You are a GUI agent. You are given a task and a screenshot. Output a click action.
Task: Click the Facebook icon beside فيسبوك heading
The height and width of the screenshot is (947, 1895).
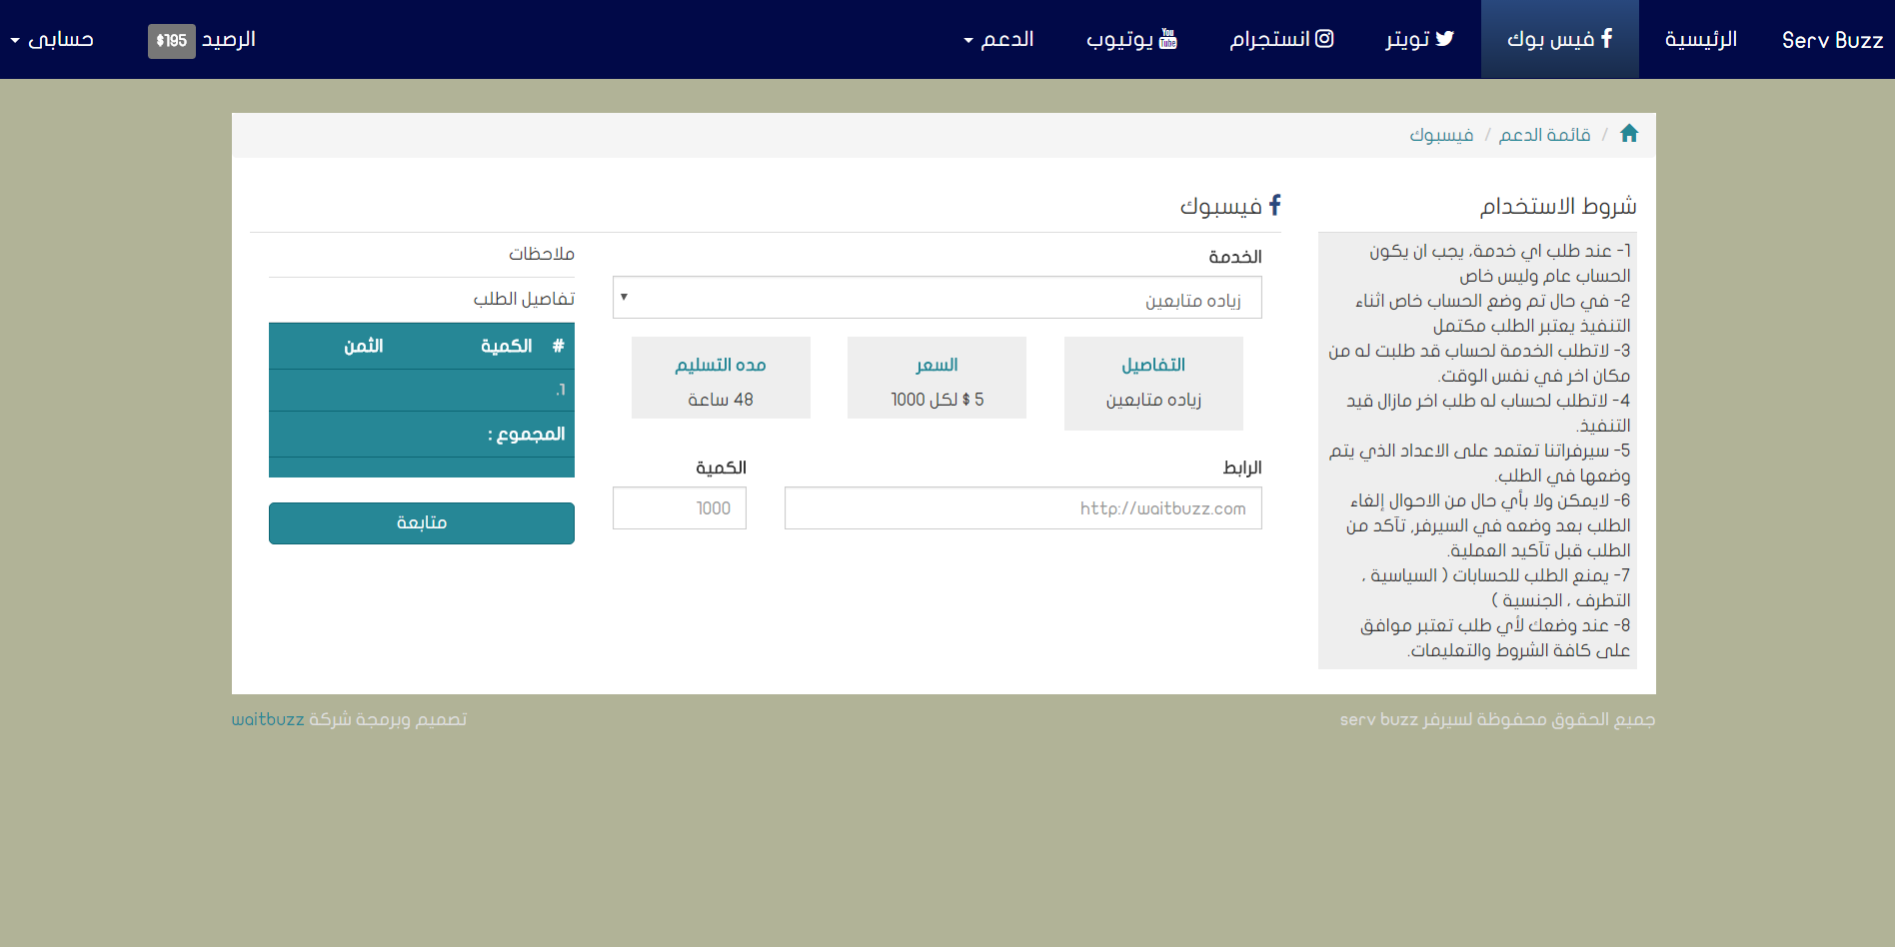[1274, 205]
